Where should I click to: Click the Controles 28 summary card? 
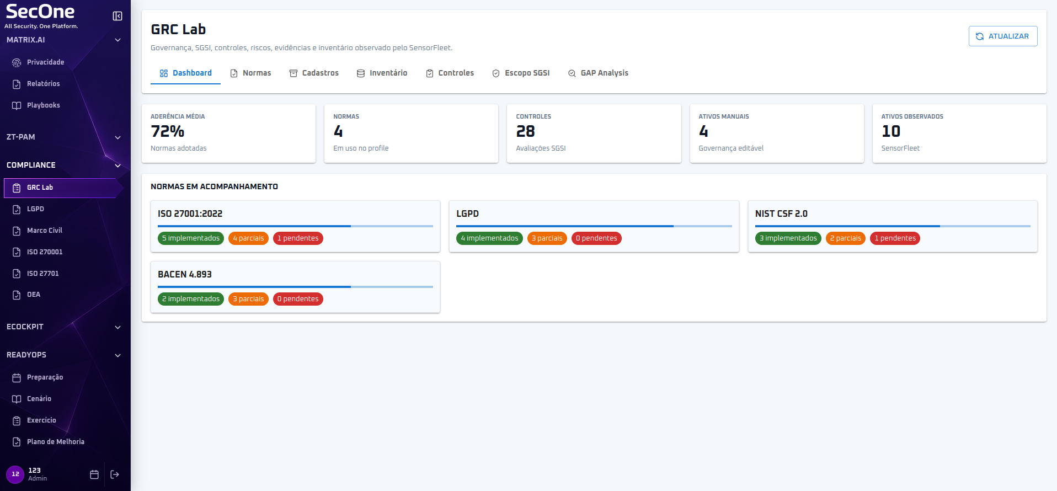(x=594, y=134)
